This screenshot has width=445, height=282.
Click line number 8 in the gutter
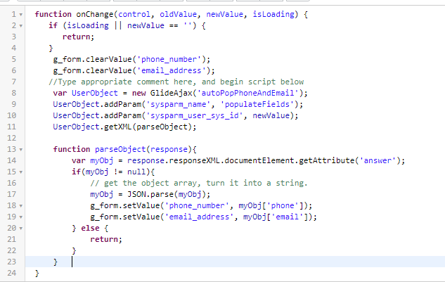[13, 93]
